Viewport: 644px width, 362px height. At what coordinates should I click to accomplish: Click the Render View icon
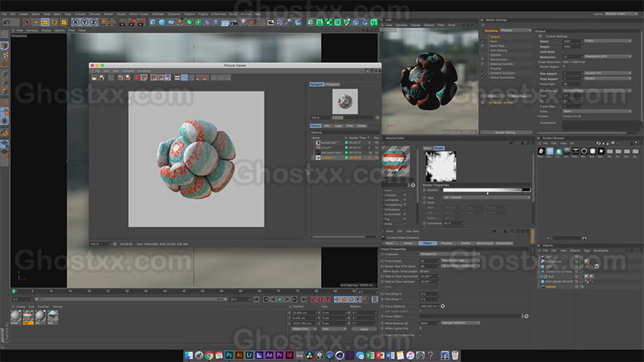123,22
